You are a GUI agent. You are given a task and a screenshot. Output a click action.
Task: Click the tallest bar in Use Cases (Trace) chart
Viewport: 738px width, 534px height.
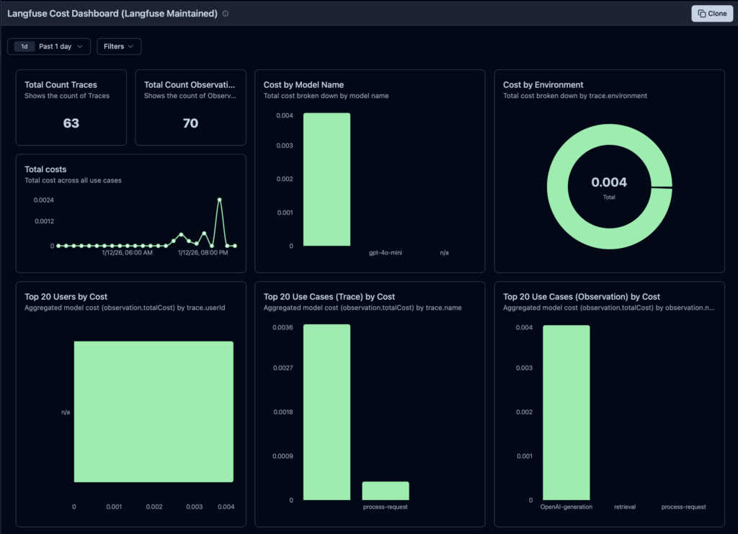click(326, 411)
